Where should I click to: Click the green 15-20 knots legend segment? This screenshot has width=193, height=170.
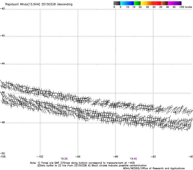point(137,3)
